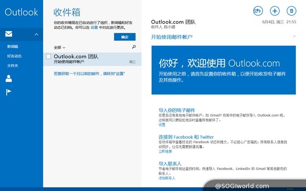Select the 好友动态 folder

pyautogui.click(x=14, y=56)
